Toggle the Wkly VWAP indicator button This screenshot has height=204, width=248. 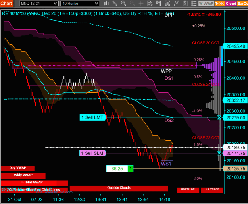pos(23,175)
